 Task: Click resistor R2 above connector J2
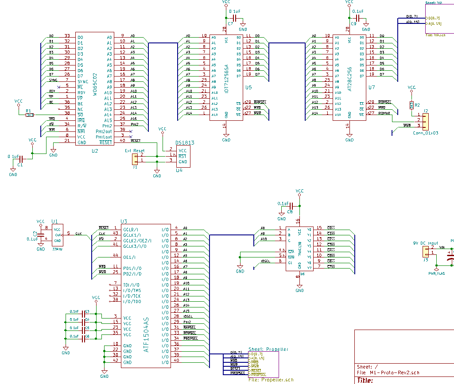pos(411,105)
